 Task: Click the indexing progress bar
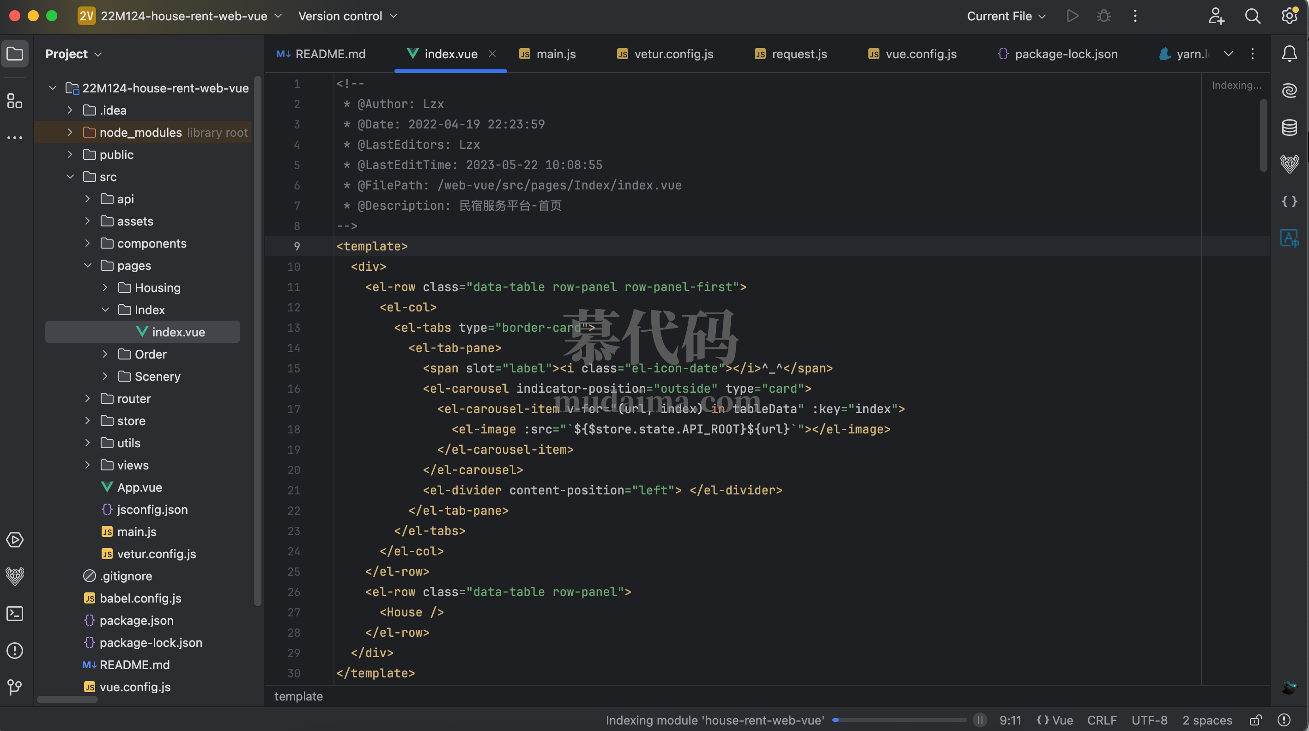point(899,720)
